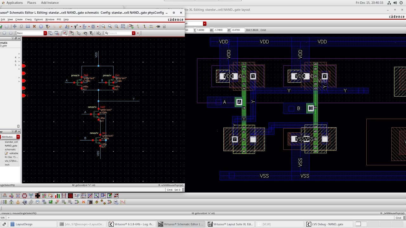Click the Delete (red X) tool

click(x=34, y=26)
